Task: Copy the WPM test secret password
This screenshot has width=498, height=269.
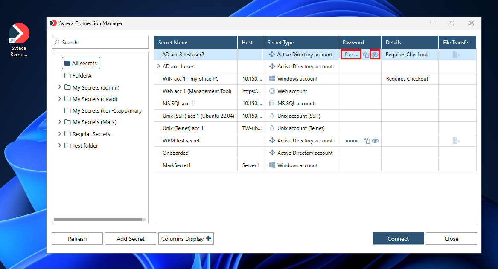Action: (367, 141)
